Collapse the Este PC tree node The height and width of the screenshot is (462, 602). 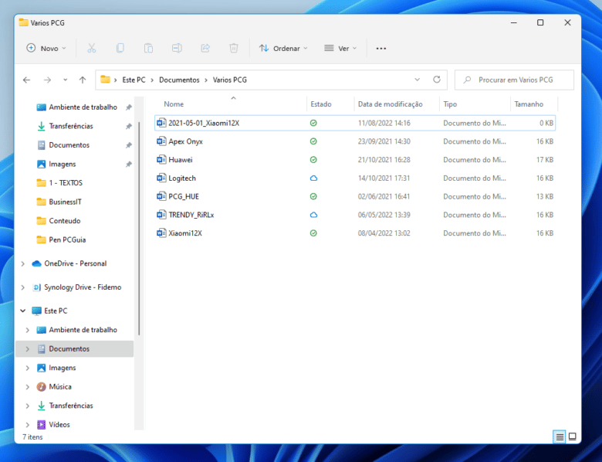click(23, 311)
